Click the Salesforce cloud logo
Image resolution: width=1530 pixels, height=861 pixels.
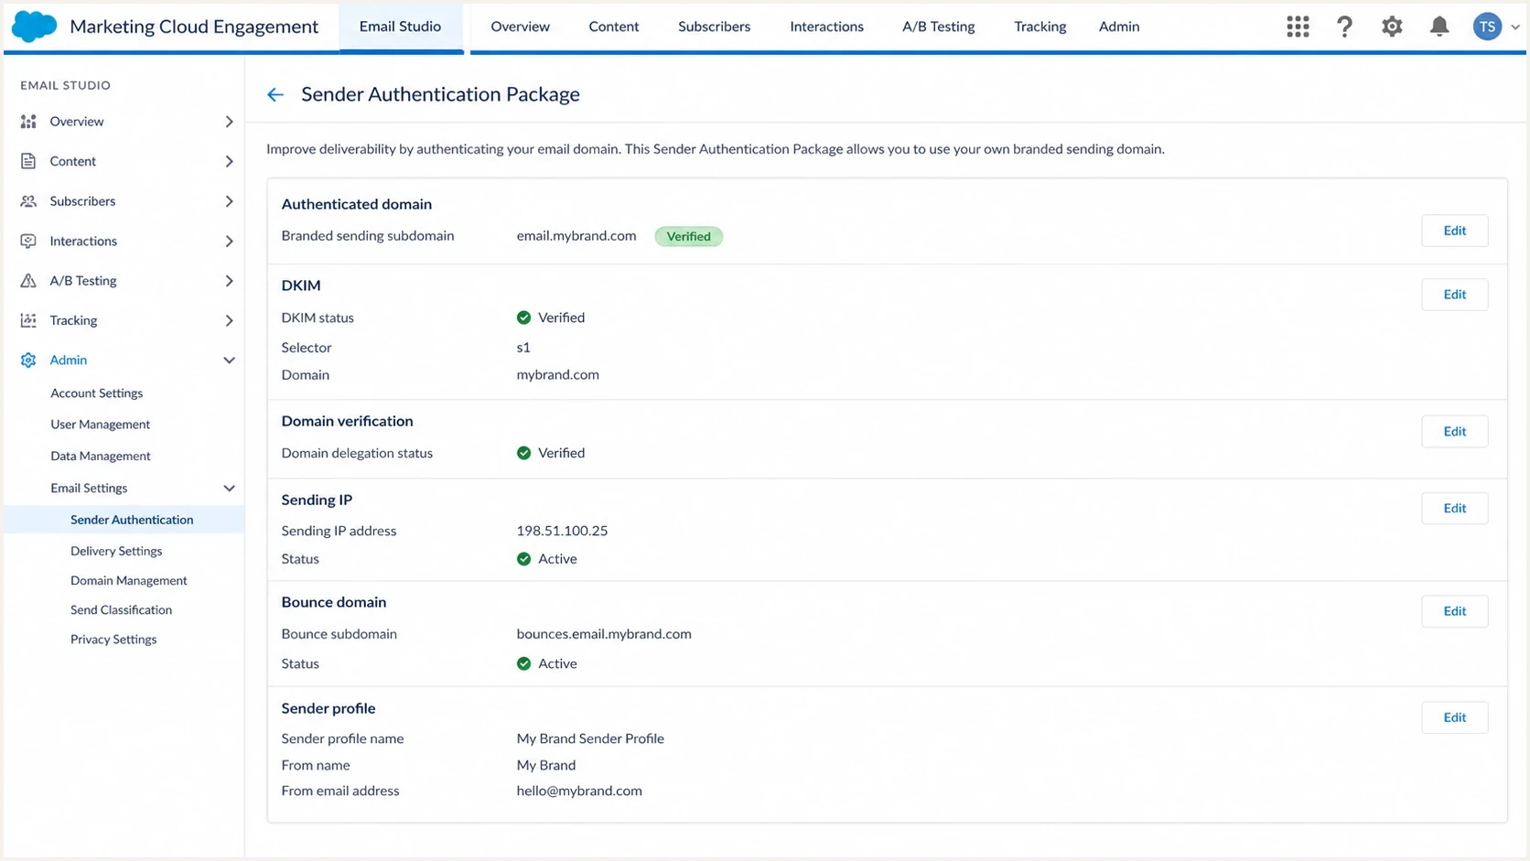pyautogui.click(x=34, y=27)
